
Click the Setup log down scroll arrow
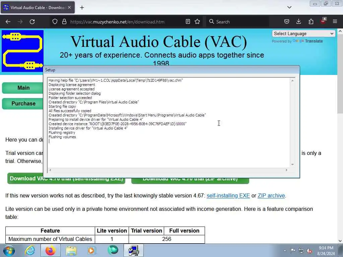[292, 164]
